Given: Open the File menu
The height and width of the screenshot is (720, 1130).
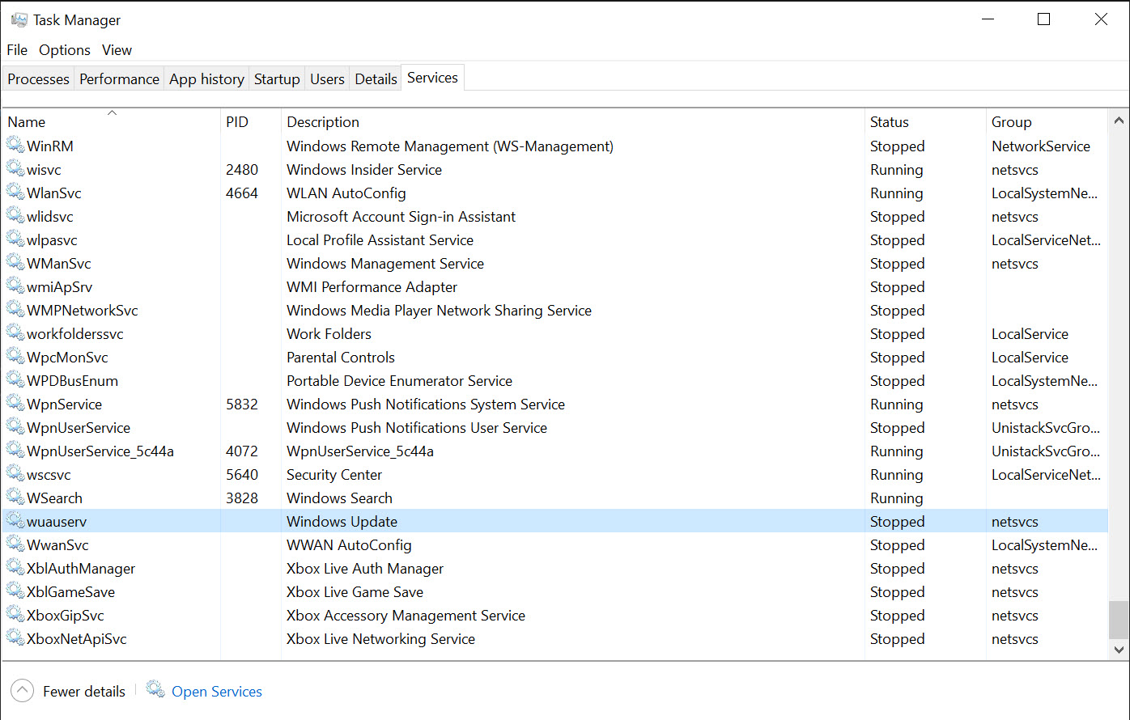Looking at the screenshot, I should [17, 50].
